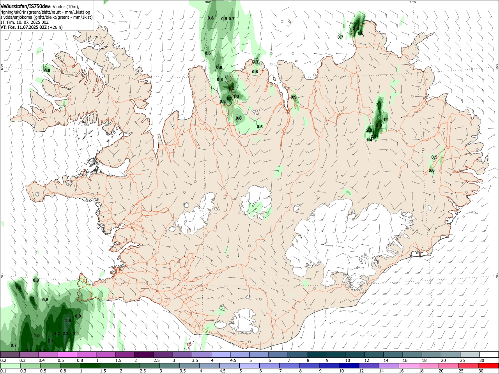
Task: Click the 0.1 label in the lower legend row
Action: [4, 371]
